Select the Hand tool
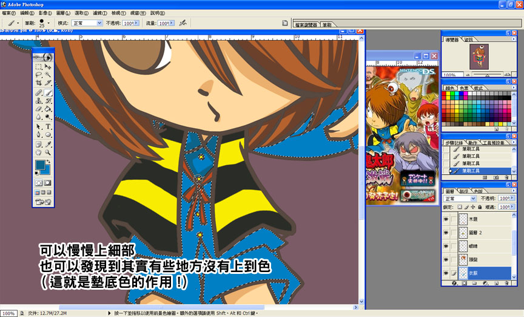Screen dimensions: 524x317 38,152
